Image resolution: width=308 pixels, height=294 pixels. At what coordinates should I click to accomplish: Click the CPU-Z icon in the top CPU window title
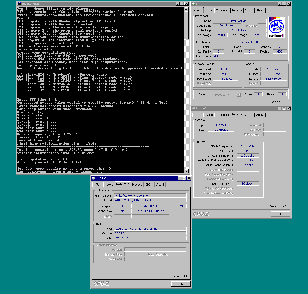click(x=194, y=4)
